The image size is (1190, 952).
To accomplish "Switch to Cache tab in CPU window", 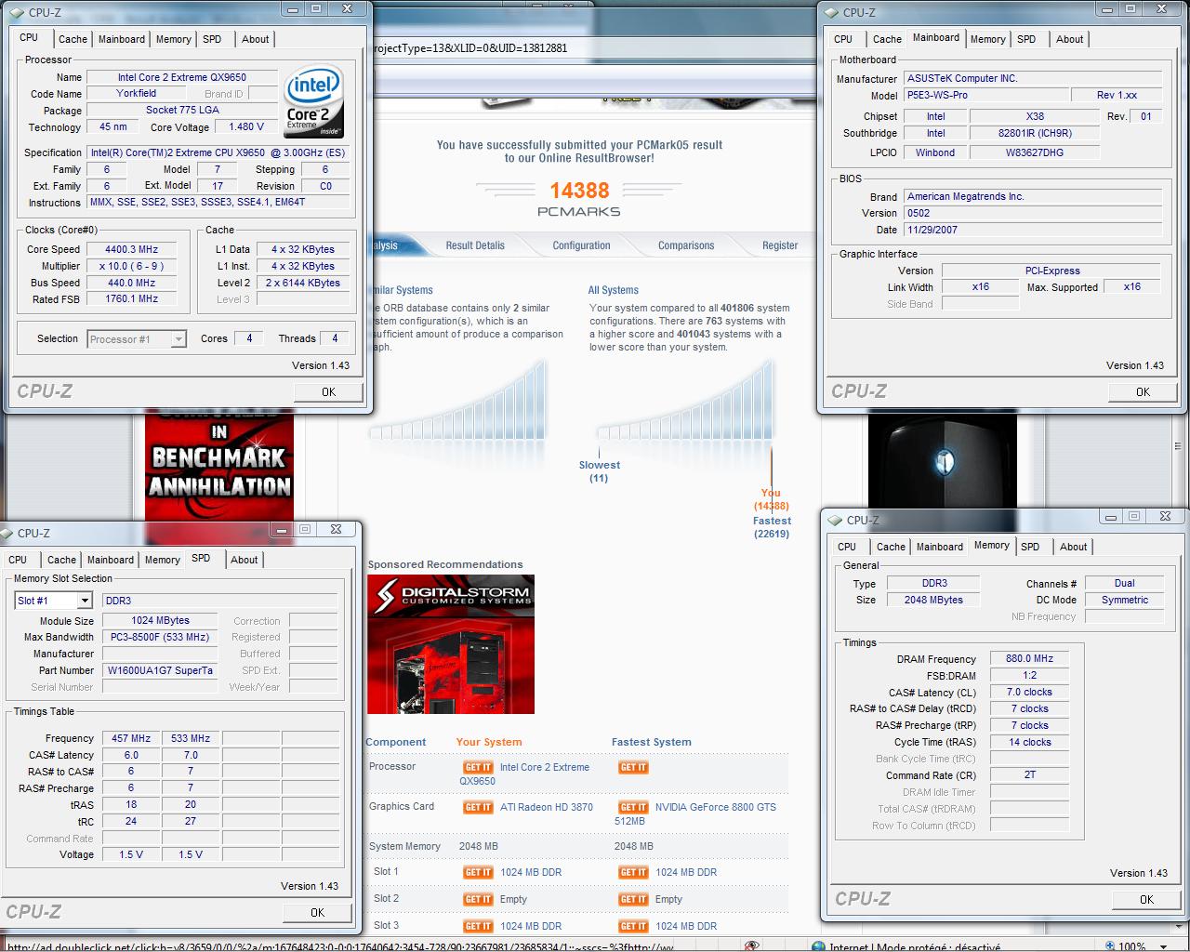I will tap(73, 39).
